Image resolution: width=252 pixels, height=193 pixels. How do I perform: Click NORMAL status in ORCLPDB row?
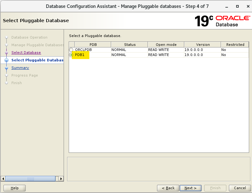[129, 50]
